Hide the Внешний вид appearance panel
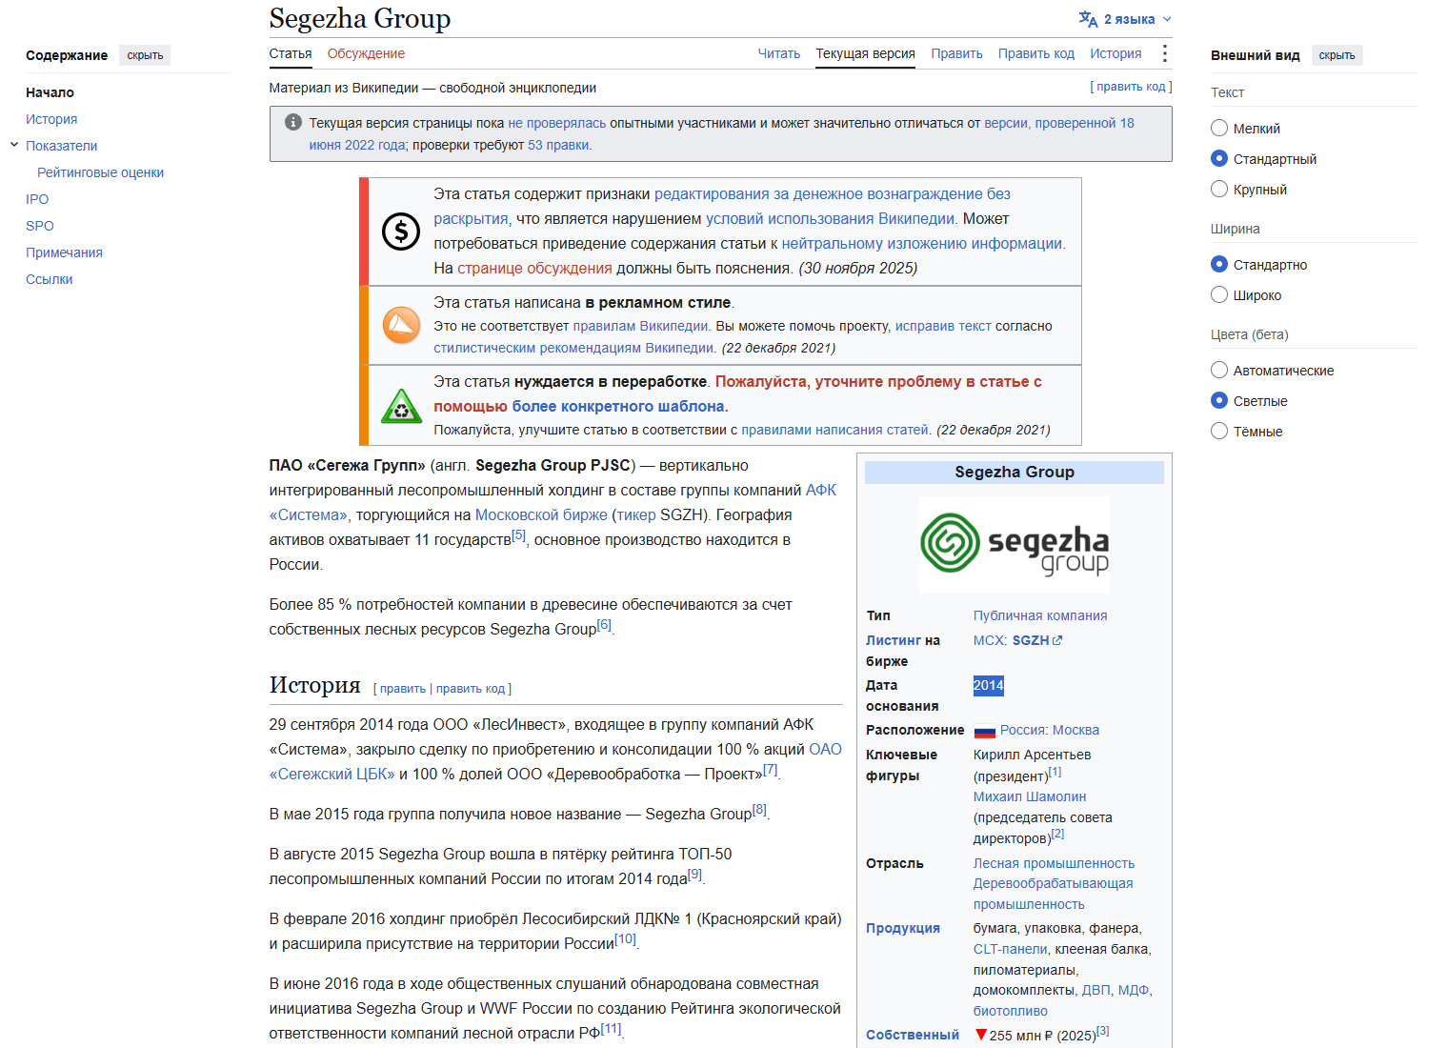 point(1336,55)
